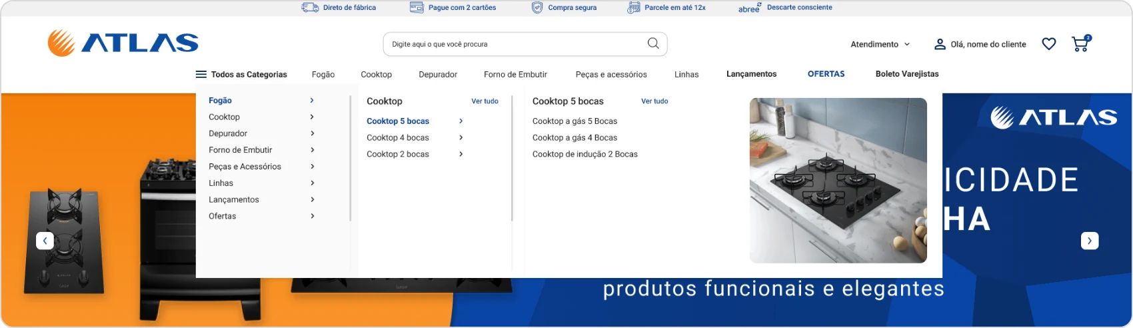Select Cooktop 2 bocas submenu item
The image size is (1133, 328).
[x=398, y=154]
